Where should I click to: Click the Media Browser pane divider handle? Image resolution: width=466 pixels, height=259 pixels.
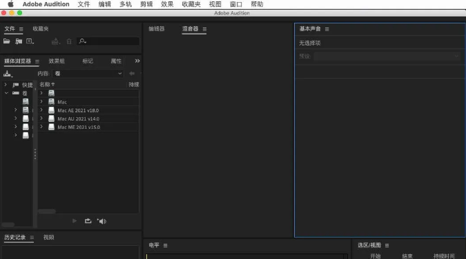pos(35,154)
